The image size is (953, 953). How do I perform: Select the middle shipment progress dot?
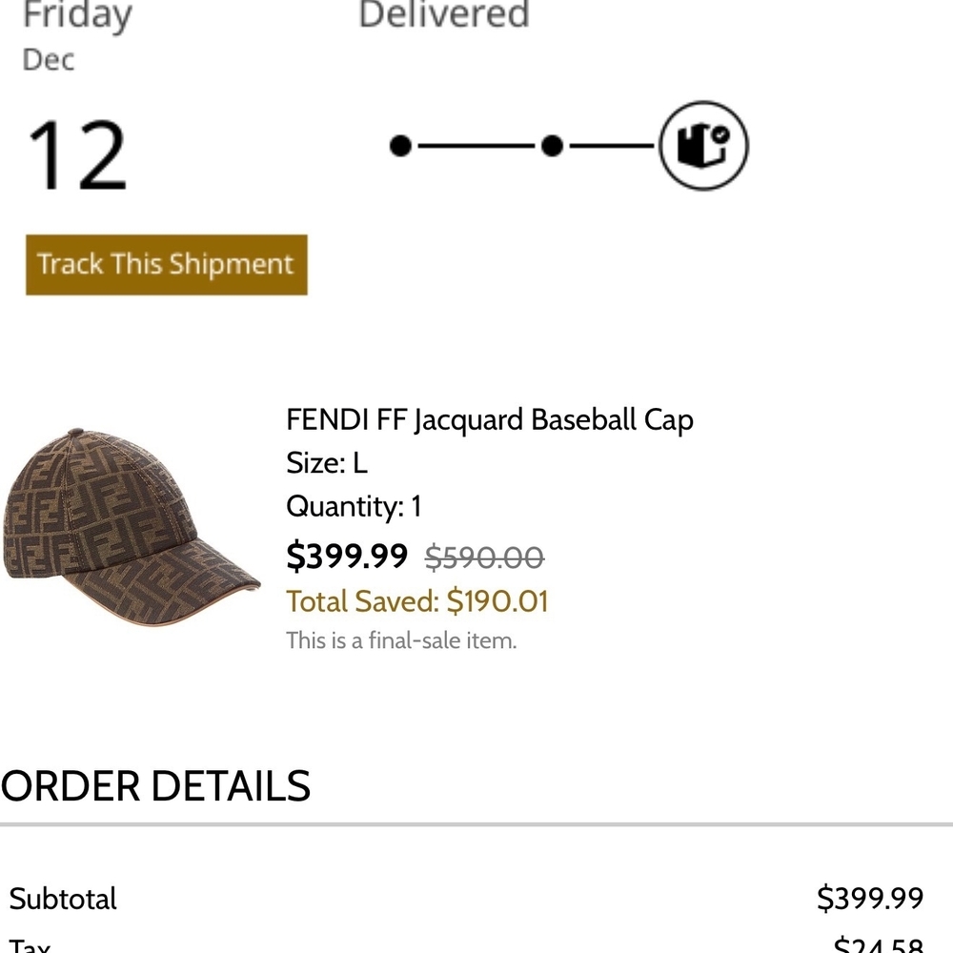point(551,145)
